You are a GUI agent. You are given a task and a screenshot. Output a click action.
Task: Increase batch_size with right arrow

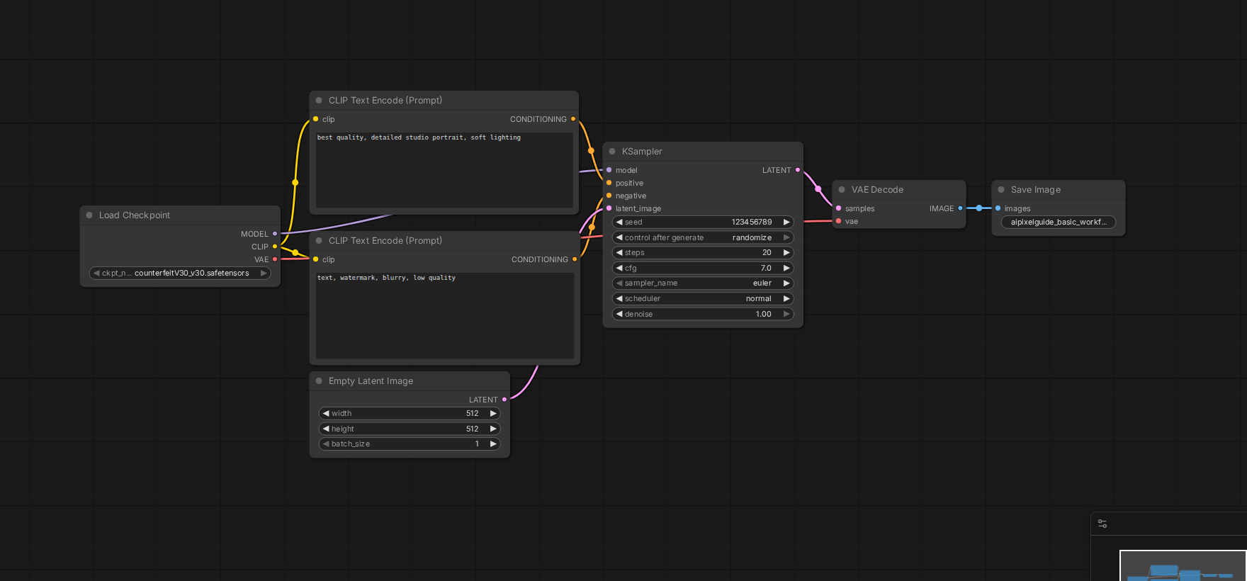point(493,444)
